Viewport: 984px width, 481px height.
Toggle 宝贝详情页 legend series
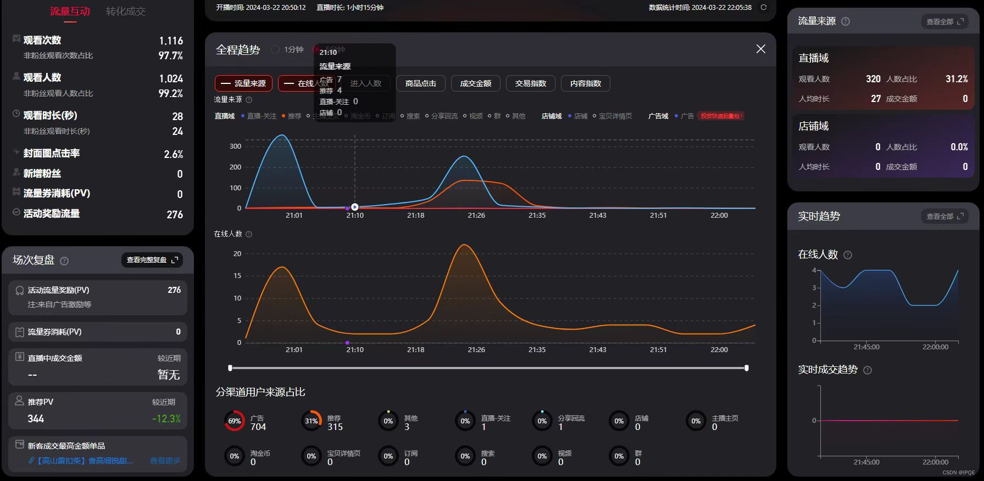[612, 116]
